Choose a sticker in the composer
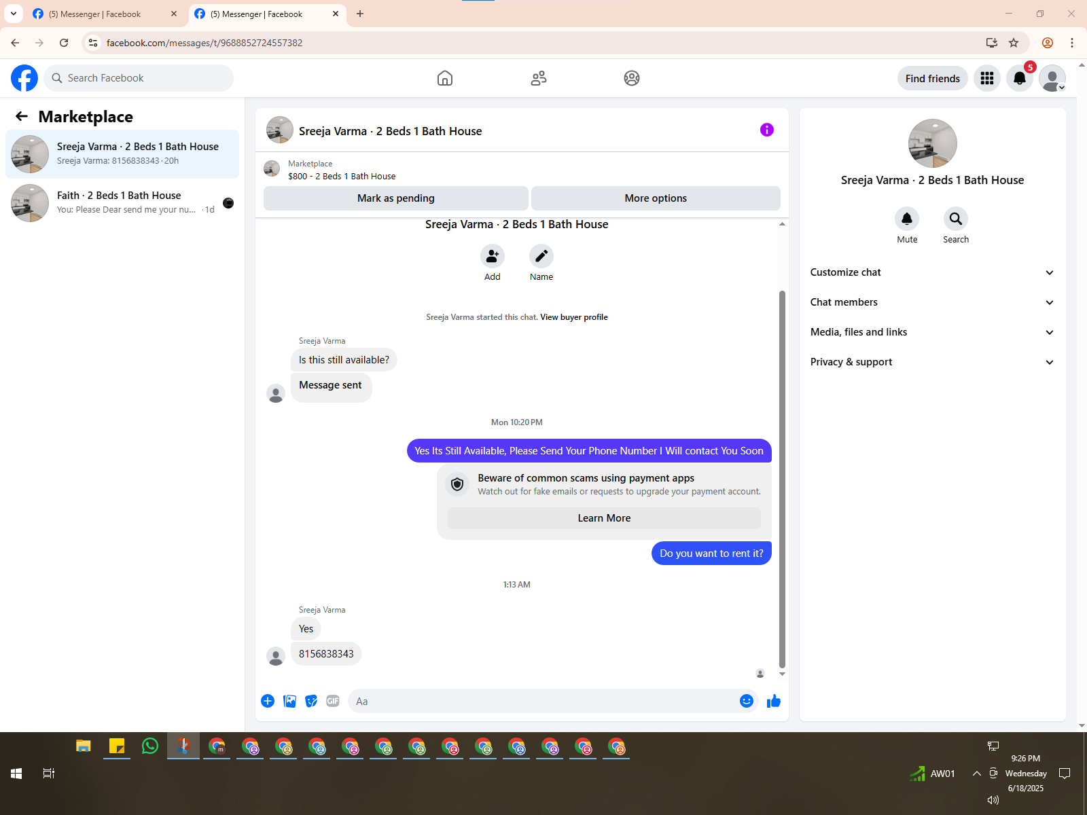 pos(311,701)
